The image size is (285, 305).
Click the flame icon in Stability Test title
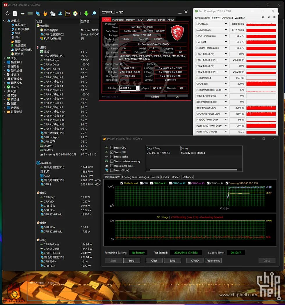click(x=104, y=139)
